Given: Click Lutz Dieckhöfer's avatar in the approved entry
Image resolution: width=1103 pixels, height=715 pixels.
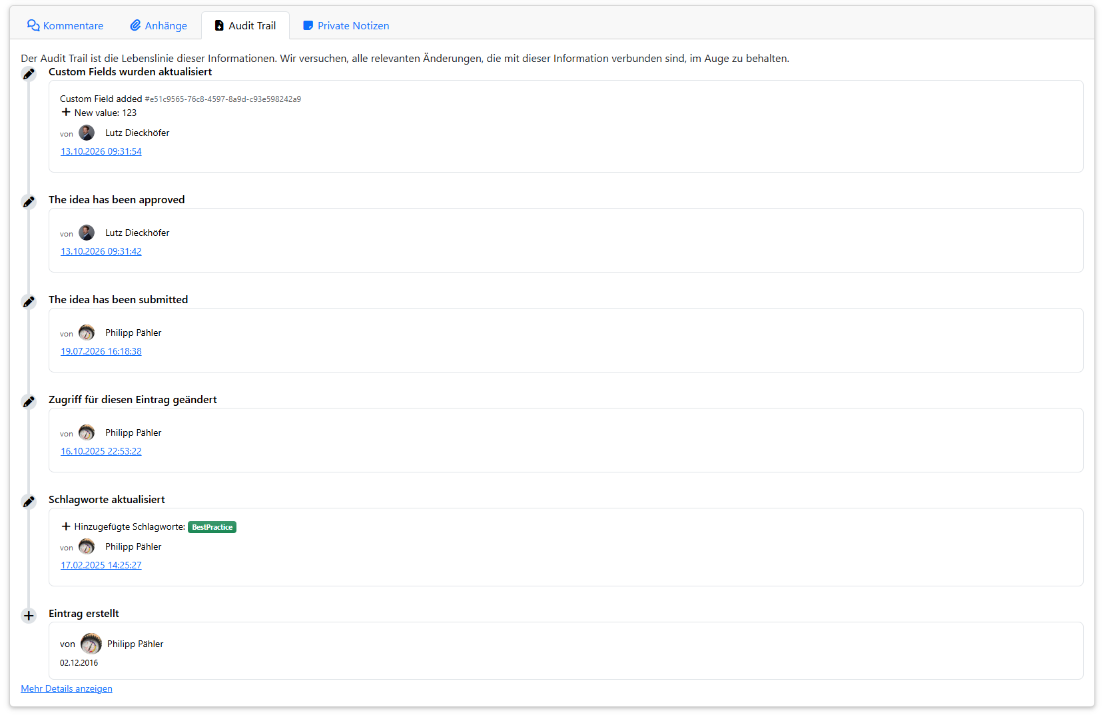Looking at the screenshot, I should pos(87,233).
